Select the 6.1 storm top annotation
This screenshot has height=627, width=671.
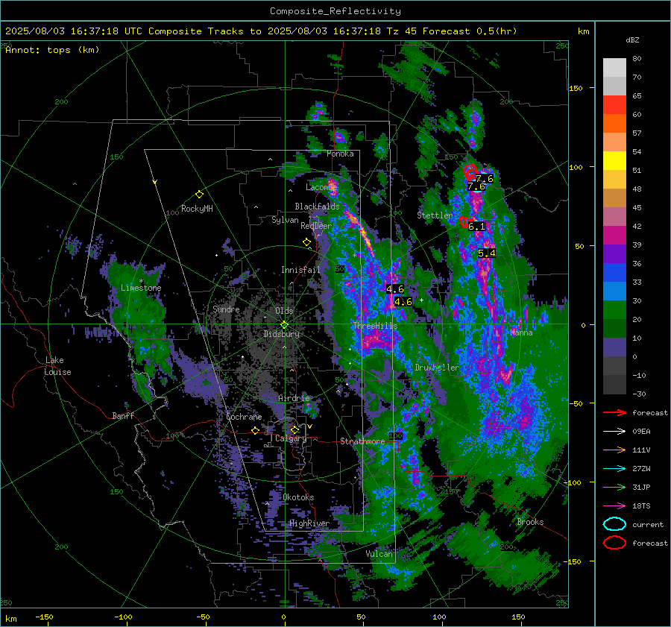click(x=476, y=227)
